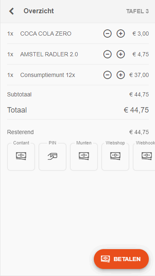Select the COCA COLA ZERO order line
This screenshot has height=276, width=155.
pos(78,34)
